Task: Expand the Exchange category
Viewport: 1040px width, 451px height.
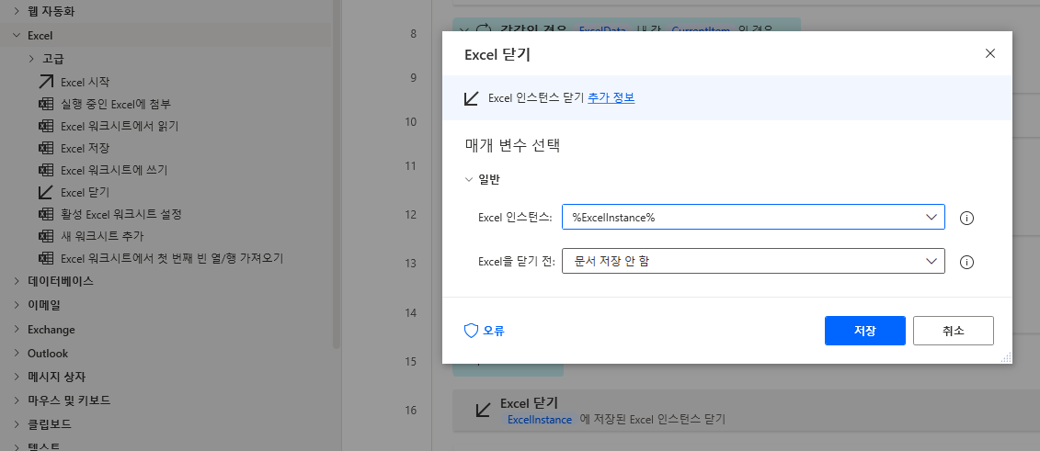Action: point(17,329)
